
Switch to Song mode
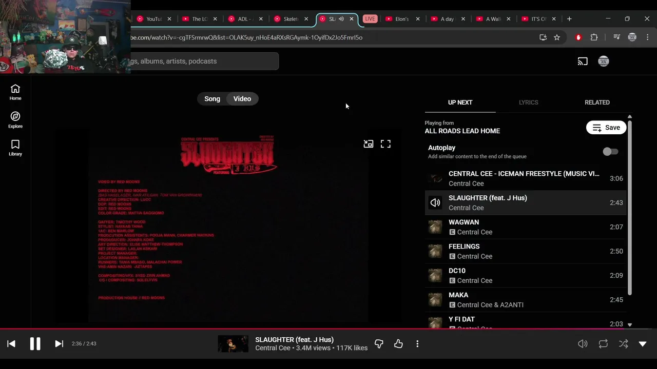click(x=212, y=99)
